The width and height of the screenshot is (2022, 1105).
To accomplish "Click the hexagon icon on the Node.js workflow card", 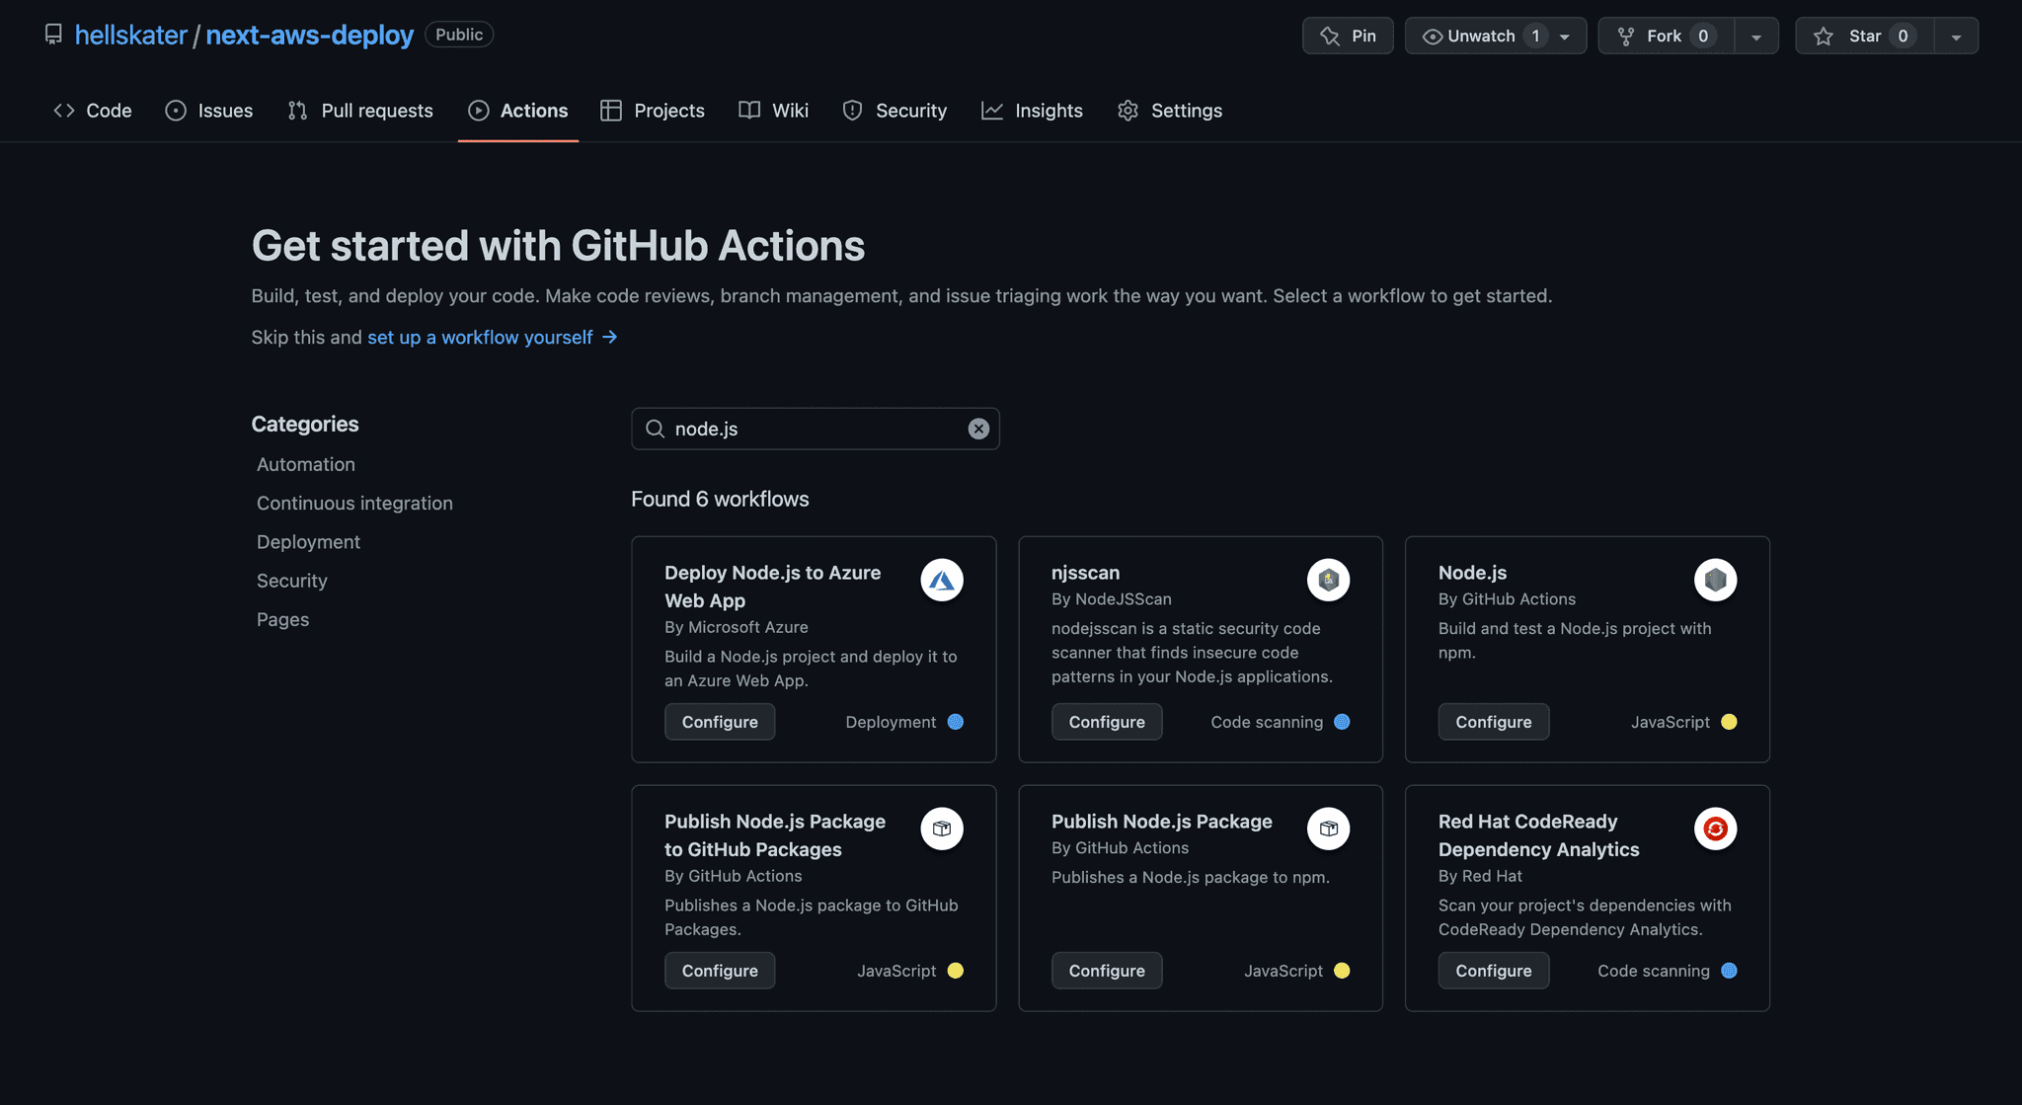I will pos(1715,580).
